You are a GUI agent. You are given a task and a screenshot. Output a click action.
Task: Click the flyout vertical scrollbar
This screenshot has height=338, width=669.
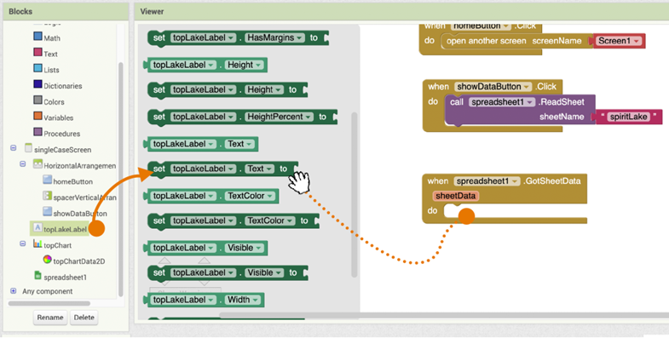tap(355, 195)
